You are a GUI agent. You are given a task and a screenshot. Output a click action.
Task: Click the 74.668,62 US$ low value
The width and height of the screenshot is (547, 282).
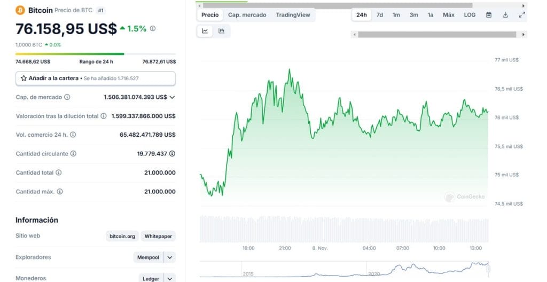pos(33,62)
